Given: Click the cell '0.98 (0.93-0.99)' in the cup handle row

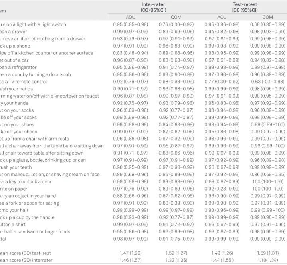Looking at the screenshot, I should pyautogui.click(x=131, y=217).
